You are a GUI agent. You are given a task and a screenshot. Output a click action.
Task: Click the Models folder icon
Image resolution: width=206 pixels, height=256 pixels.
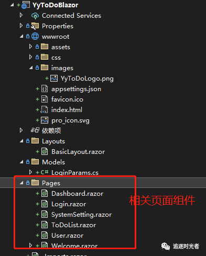(x=35, y=162)
